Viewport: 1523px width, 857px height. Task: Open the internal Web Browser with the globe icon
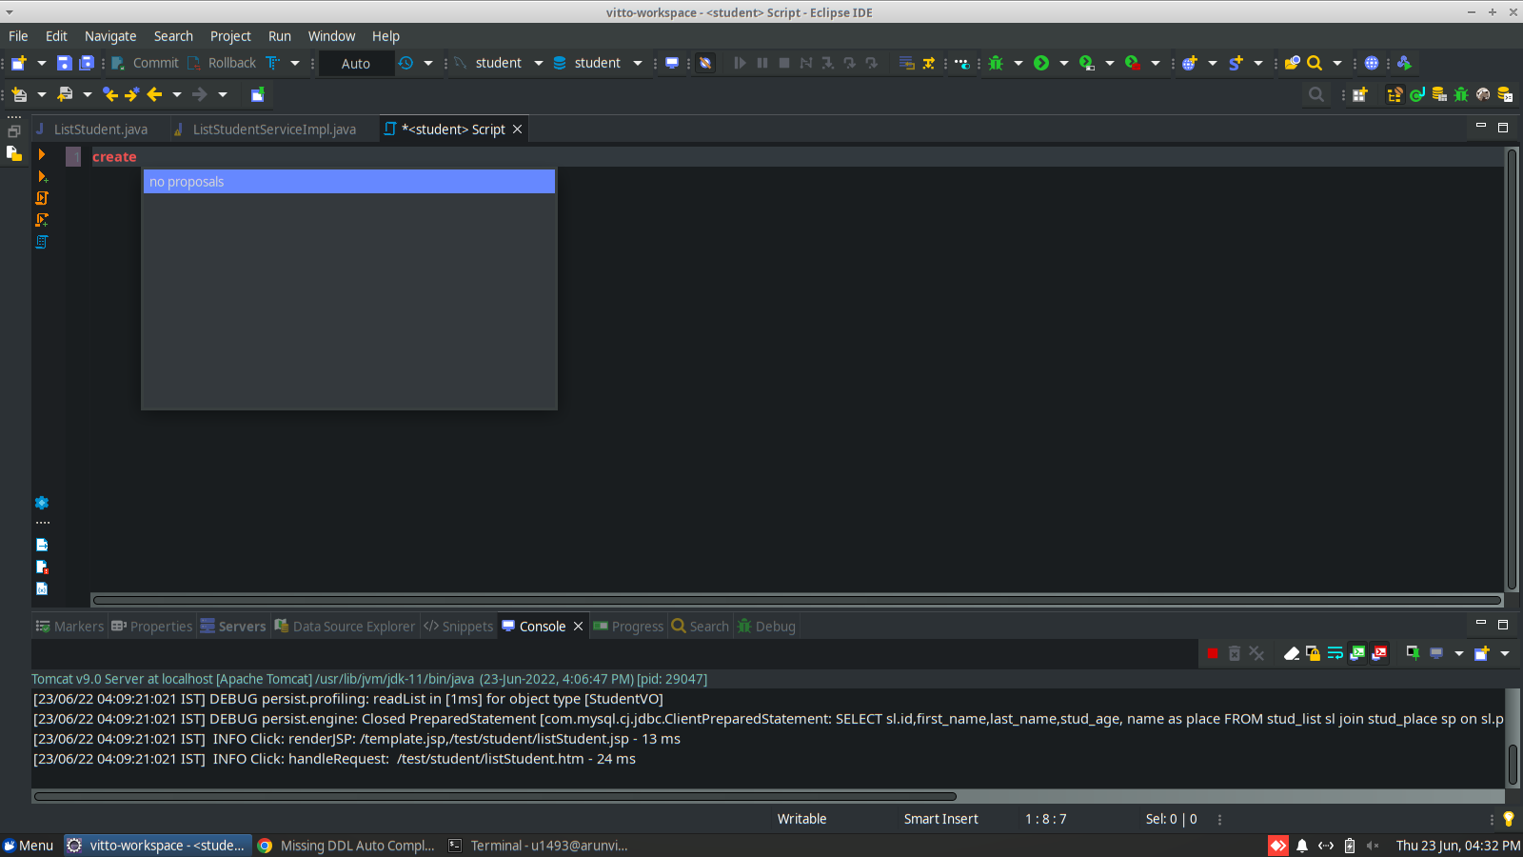(1371, 63)
